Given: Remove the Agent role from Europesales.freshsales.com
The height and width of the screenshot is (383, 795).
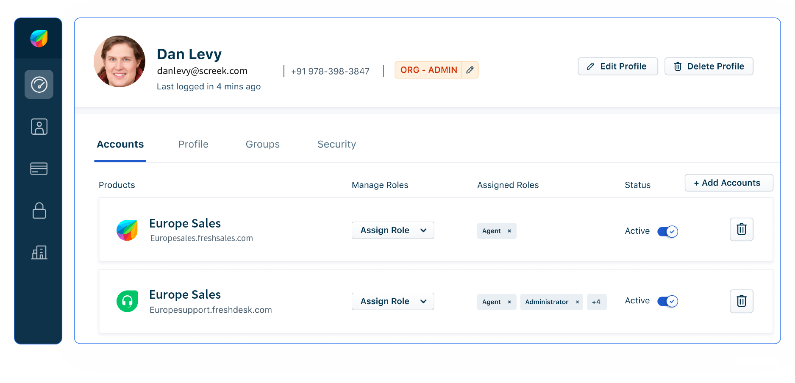Looking at the screenshot, I should pos(509,231).
